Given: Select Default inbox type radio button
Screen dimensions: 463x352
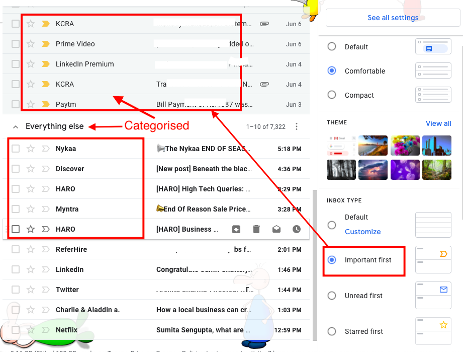Looking at the screenshot, I should click(x=332, y=225).
